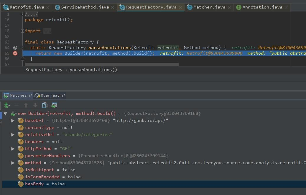Click the field icon beside relativeUrl
The width and height of the screenshot is (306, 195).
pos(21,135)
